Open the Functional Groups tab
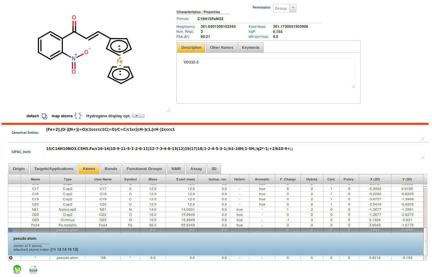Screen dimensions: 432x277 tap(144, 169)
